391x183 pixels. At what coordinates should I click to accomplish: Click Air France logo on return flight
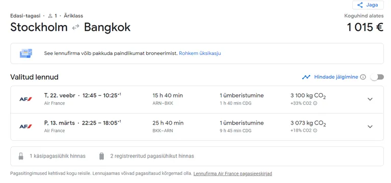click(26, 127)
